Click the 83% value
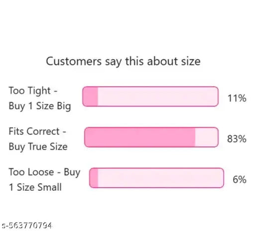 pyautogui.click(x=237, y=139)
